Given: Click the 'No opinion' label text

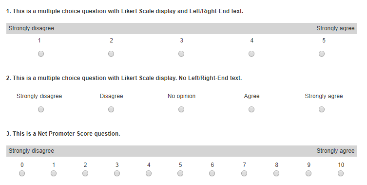Looking at the screenshot, I should pyautogui.click(x=181, y=96).
